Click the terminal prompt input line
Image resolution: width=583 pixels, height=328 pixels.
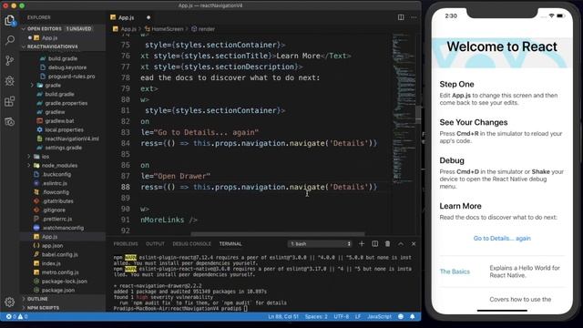179,308
